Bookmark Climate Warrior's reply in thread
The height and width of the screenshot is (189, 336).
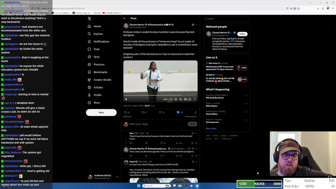(x=192, y=156)
